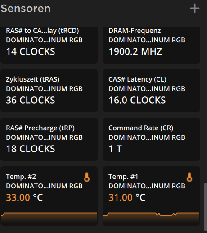This screenshot has height=233, width=207.
Task: Click the thermometer icon on Temp. #1
Action: 189,177
